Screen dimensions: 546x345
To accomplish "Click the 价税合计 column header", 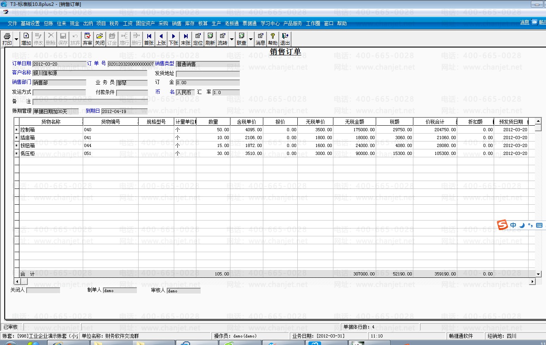I will (x=435, y=122).
